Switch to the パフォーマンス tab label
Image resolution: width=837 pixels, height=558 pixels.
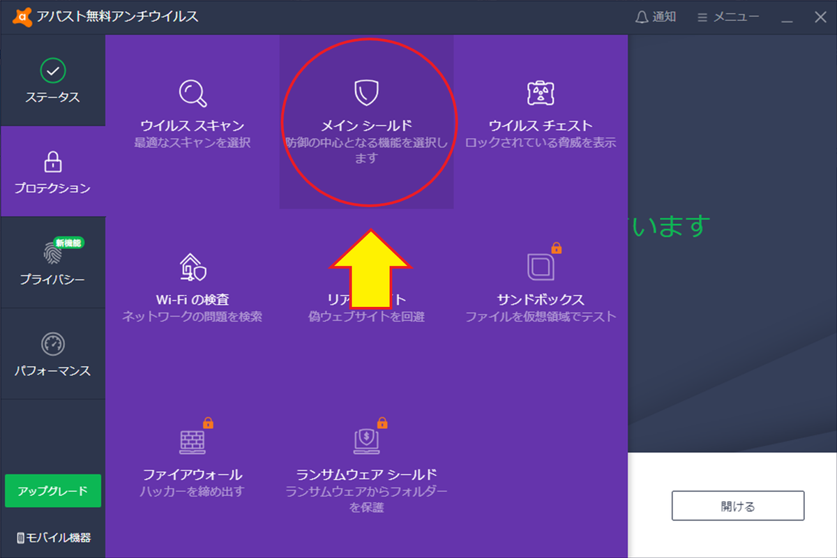(x=52, y=370)
